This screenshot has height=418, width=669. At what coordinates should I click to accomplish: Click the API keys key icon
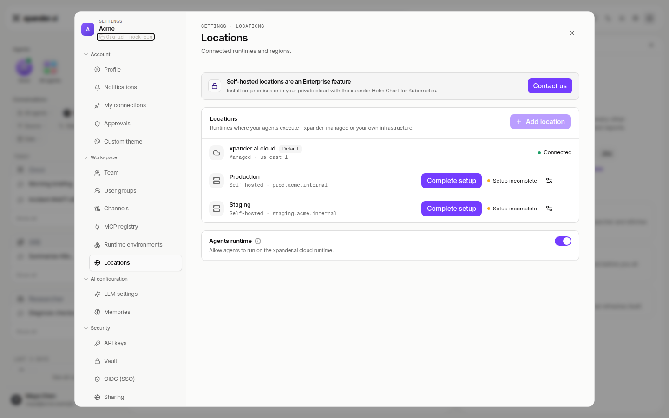(x=97, y=343)
